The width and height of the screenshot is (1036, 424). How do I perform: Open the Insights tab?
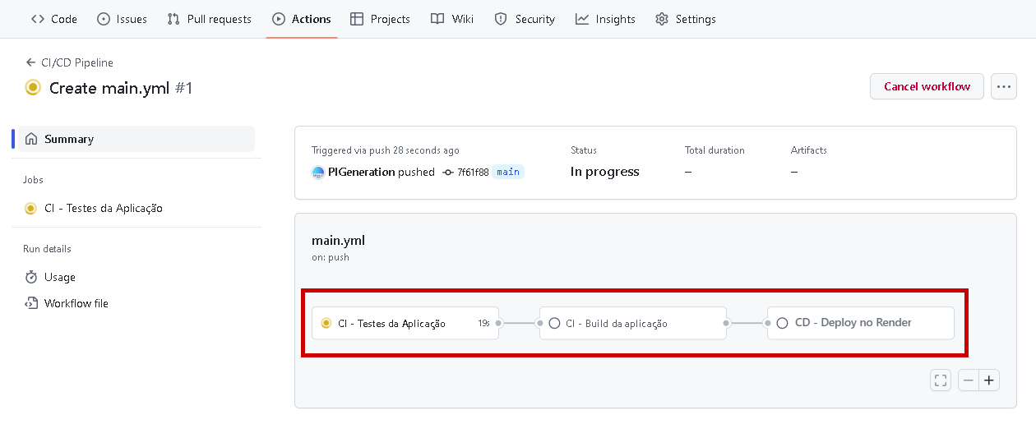605,19
